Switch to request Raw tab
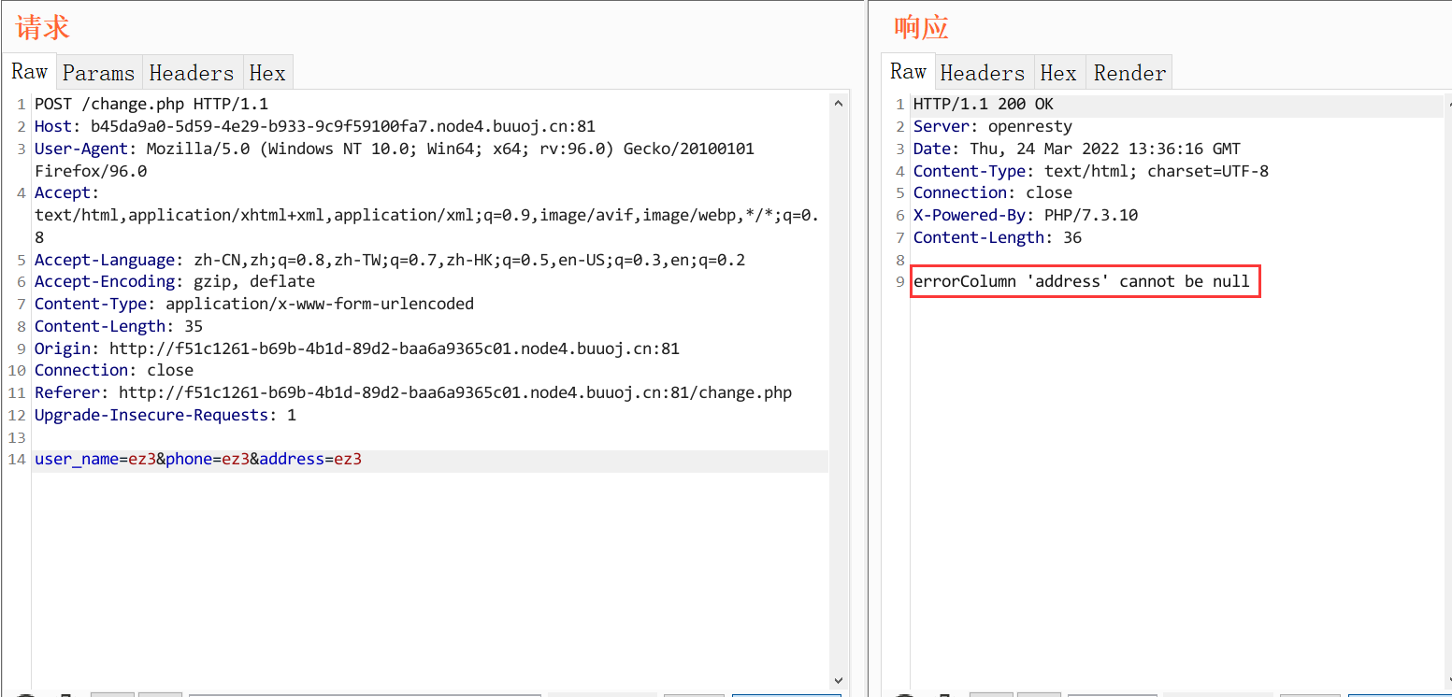The width and height of the screenshot is (1452, 697). (x=29, y=72)
